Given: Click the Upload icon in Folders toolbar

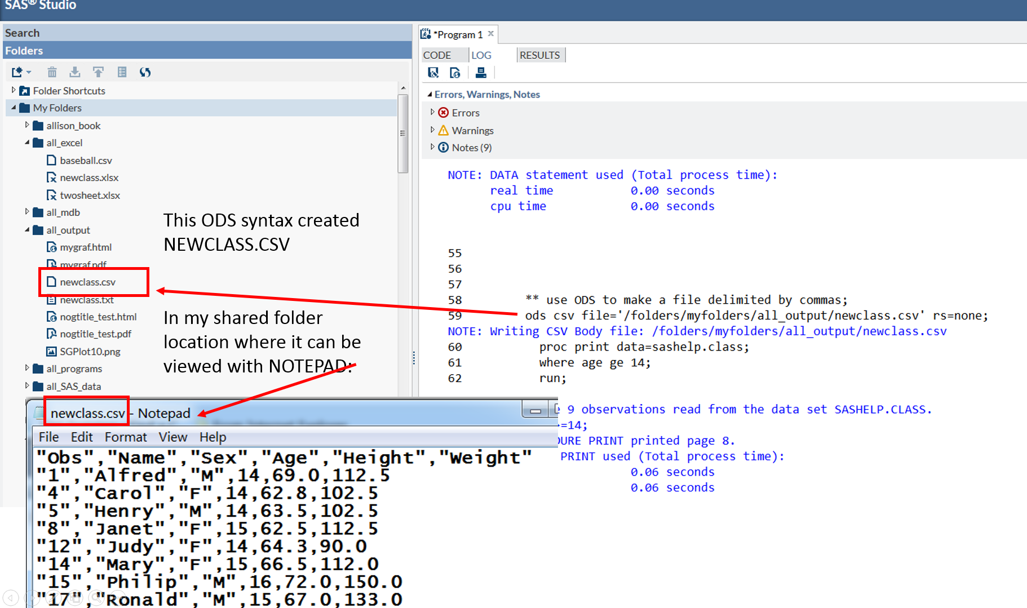Looking at the screenshot, I should pyautogui.click(x=98, y=72).
